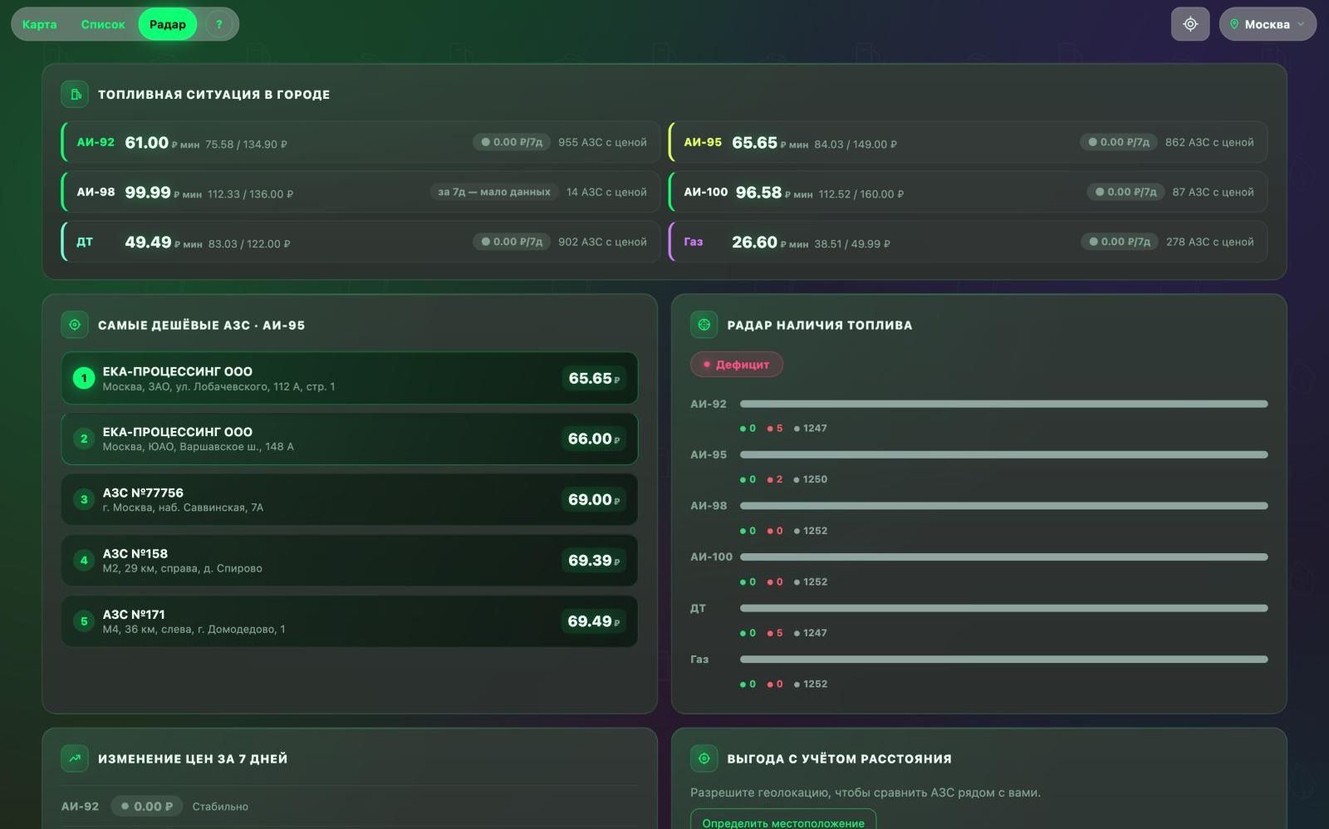Open the АЗС №77756 station row
This screenshot has height=829, width=1329.
(350, 499)
